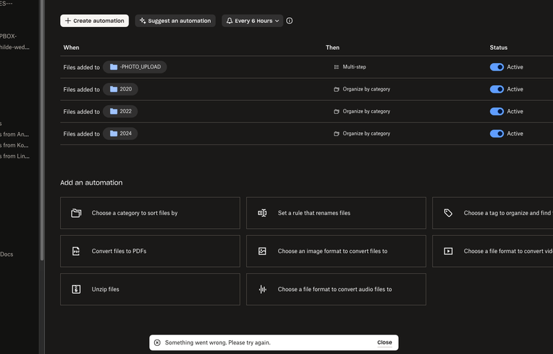Viewport: 553px width, 354px height.
Task: Click Multi-step action of the -PHOTO_UPLOAD row
Action: [353, 67]
